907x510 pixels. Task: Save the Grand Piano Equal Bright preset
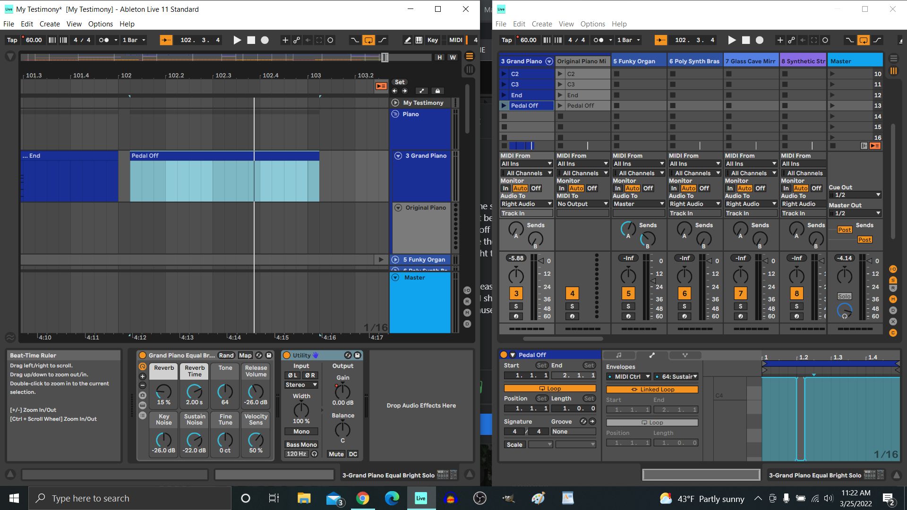269,355
